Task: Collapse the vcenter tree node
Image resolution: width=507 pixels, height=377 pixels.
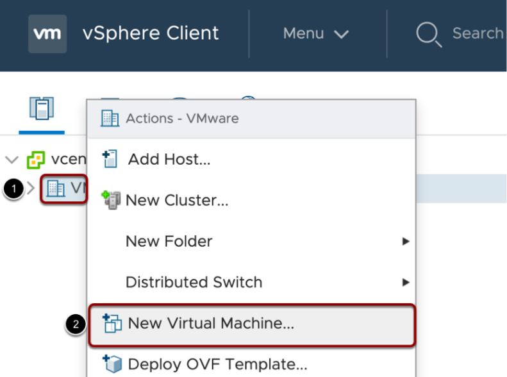Action: [x=10, y=160]
